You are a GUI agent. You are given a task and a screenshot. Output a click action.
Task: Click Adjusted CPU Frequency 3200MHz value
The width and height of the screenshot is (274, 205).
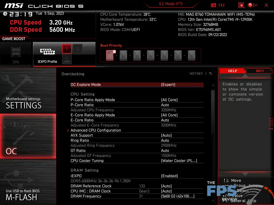(169, 110)
